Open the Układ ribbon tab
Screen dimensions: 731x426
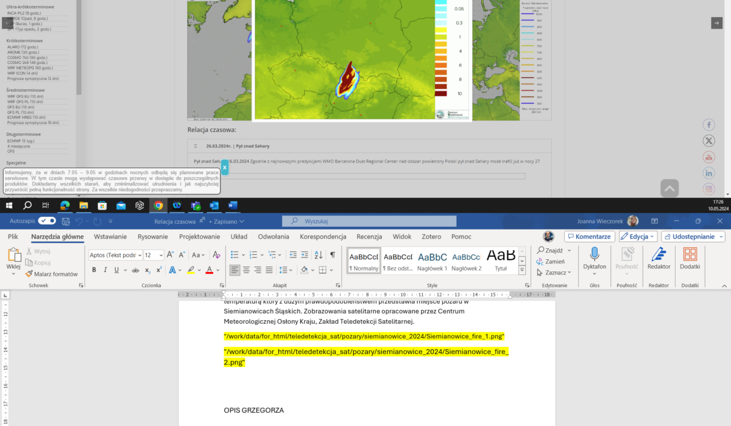pyautogui.click(x=239, y=236)
